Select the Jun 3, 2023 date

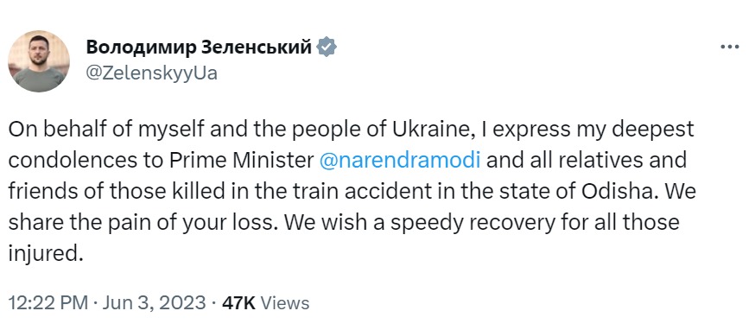(154, 303)
